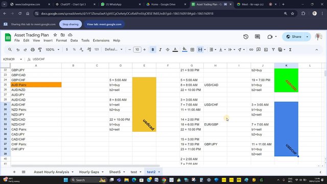Image resolution: width=327 pixels, height=184 pixels.
Task: Open vertical align dropdown
Action: [x=222, y=50]
